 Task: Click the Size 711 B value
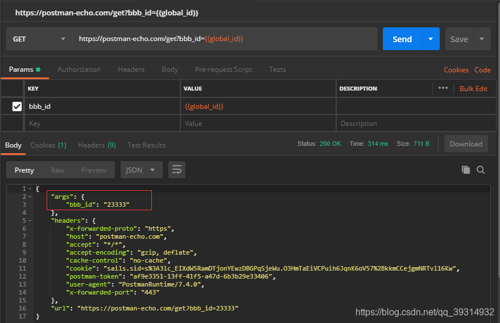tap(422, 144)
